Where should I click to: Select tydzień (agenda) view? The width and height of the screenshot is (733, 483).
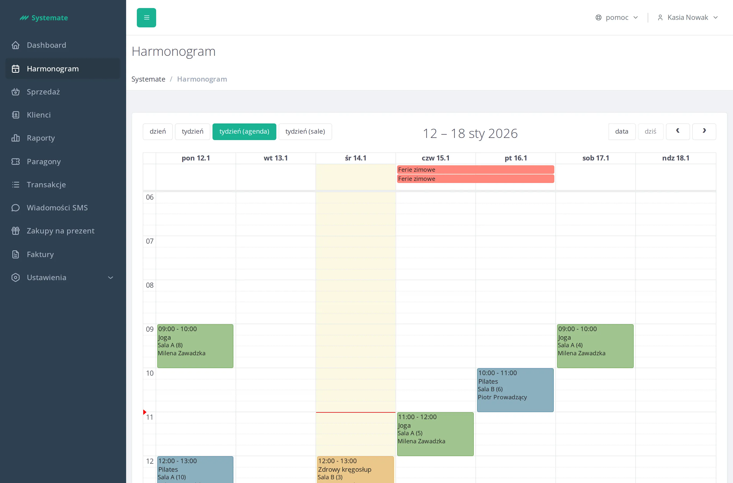pyautogui.click(x=244, y=131)
